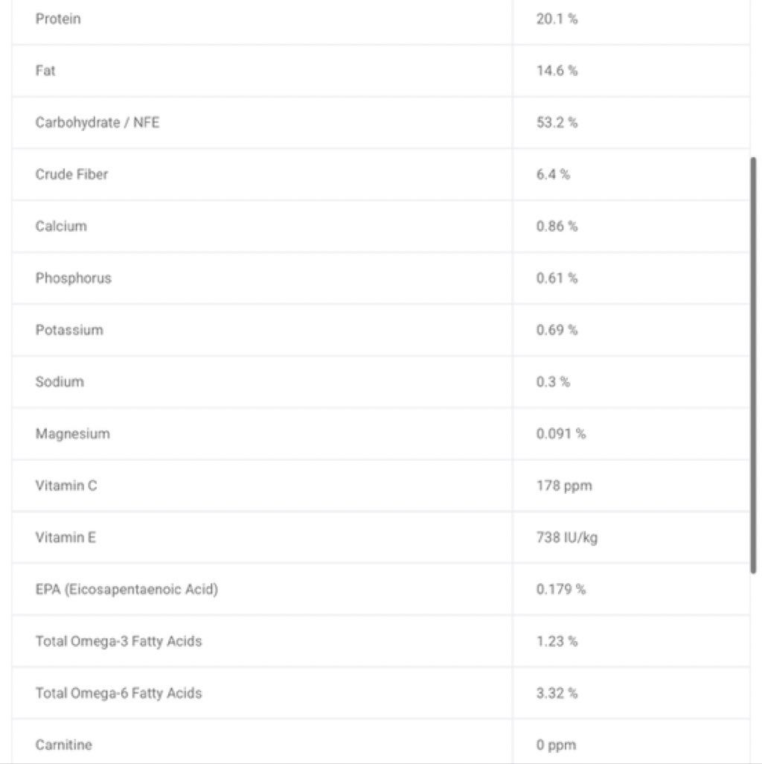Select the 178 ppm value

(x=564, y=486)
